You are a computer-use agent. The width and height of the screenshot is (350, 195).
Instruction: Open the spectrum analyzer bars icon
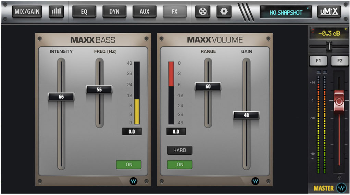pos(56,11)
